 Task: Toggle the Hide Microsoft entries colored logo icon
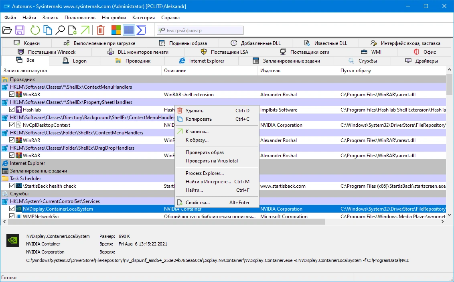[116, 30]
